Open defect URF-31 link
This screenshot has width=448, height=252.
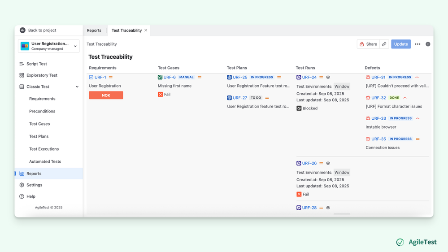point(378,77)
